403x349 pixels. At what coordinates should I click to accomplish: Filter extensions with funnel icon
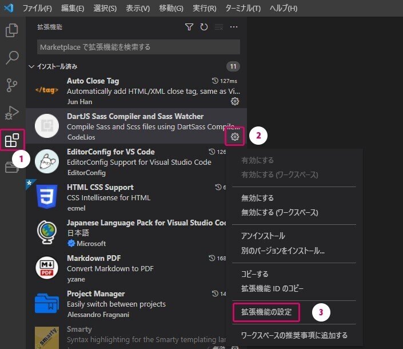click(189, 27)
